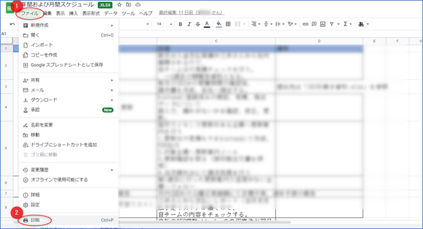
Task: Expand the 新規作成 submenu
Action: (x=68, y=25)
